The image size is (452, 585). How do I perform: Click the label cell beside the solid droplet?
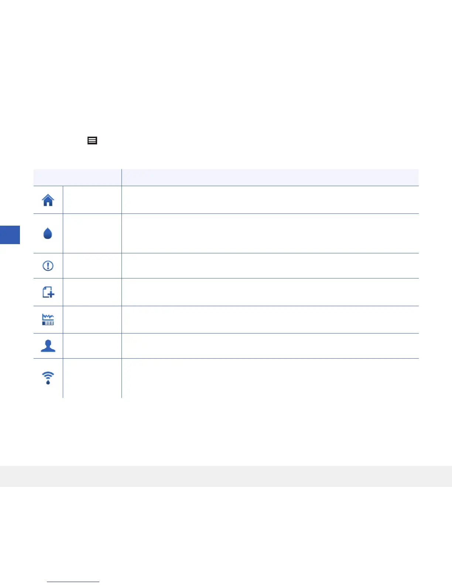92,233
